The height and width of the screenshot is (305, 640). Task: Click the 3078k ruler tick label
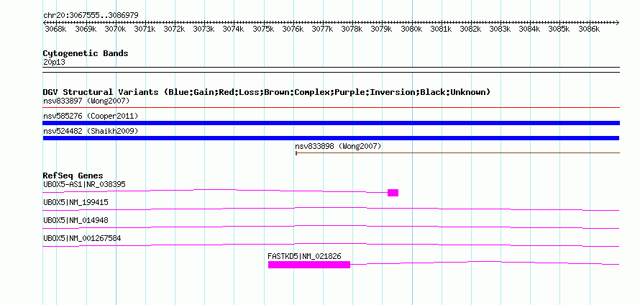352,29
